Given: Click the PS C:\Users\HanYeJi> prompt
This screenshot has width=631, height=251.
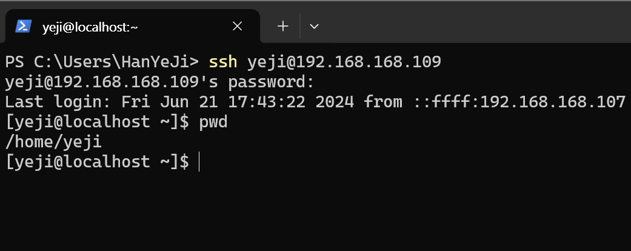Looking at the screenshot, I should pos(102,62).
